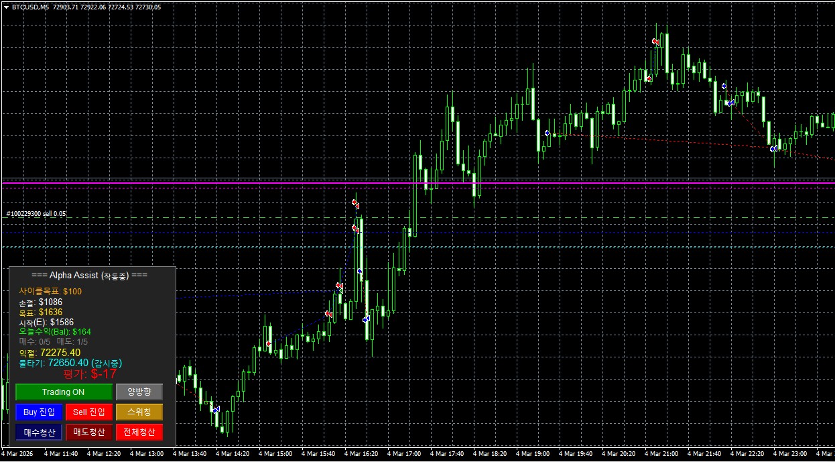Click the topmost red arrow above the 16:20 candle

pyautogui.click(x=355, y=203)
